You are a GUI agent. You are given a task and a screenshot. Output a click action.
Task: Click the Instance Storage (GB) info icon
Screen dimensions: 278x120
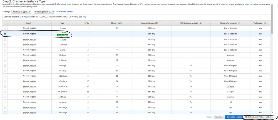tap(160, 23)
